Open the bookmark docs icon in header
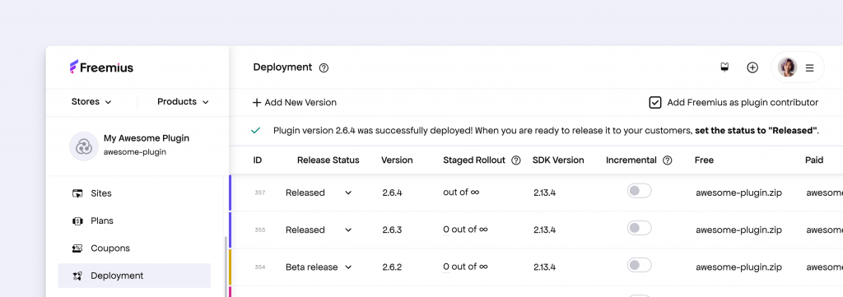 click(724, 67)
